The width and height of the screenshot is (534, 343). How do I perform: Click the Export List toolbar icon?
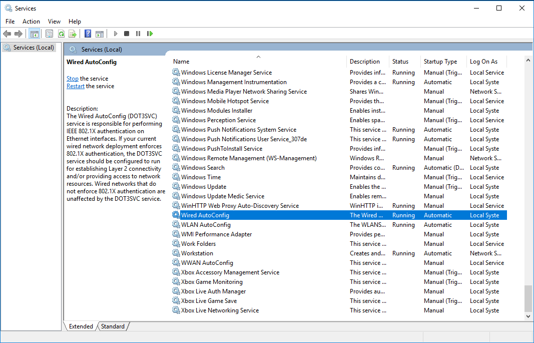coord(73,34)
